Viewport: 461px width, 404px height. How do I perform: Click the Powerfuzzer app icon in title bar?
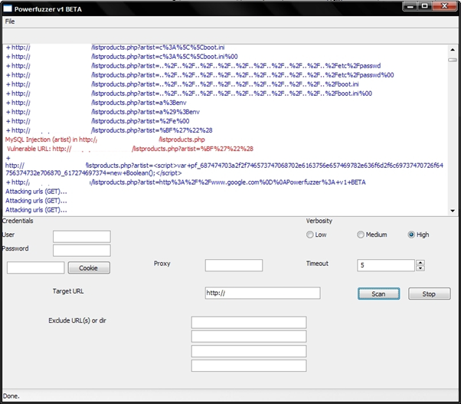click(7, 7)
